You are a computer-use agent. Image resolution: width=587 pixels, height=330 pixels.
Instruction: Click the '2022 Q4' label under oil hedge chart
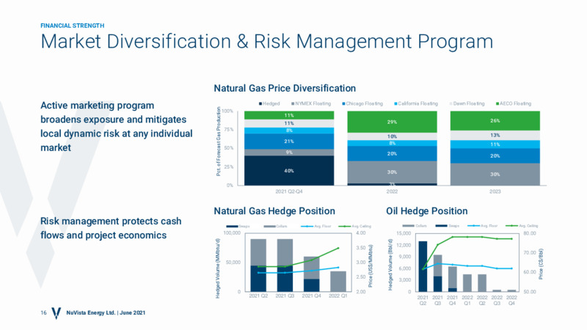(511, 300)
